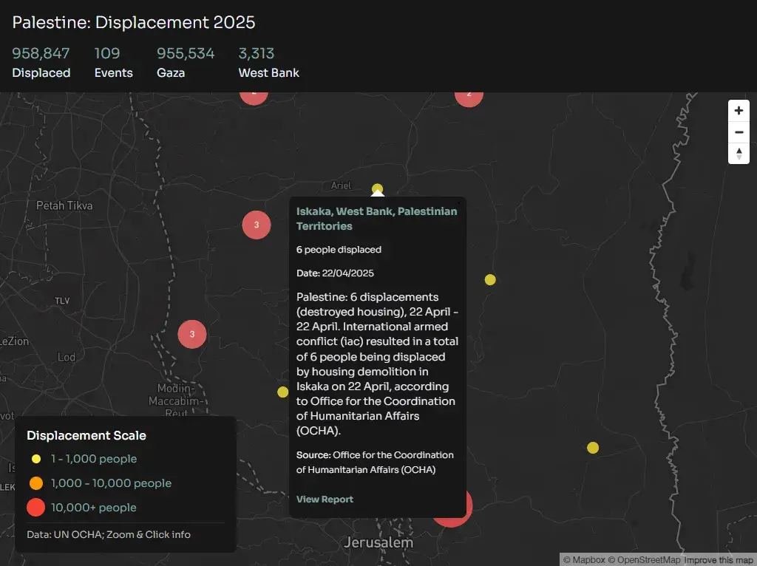Viewport: 757px width, 566px height.
Task: Click the orange 1,000 - 10,000 legend swatch
Action: [35, 483]
